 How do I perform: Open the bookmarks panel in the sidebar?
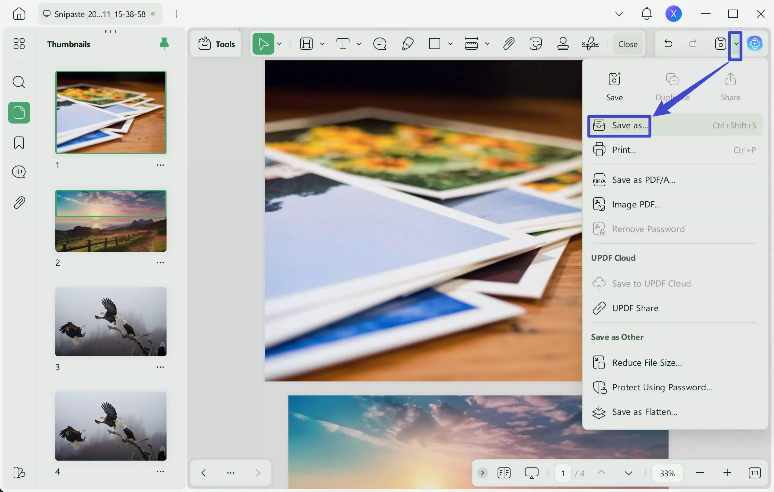[x=19, y=143]
